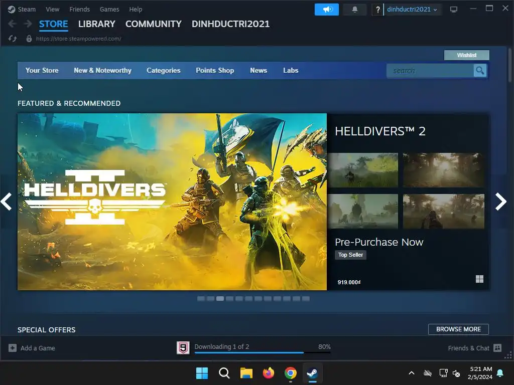The image size is (514, 385).
Task: Open the Games menu
Action: point(109,9)
